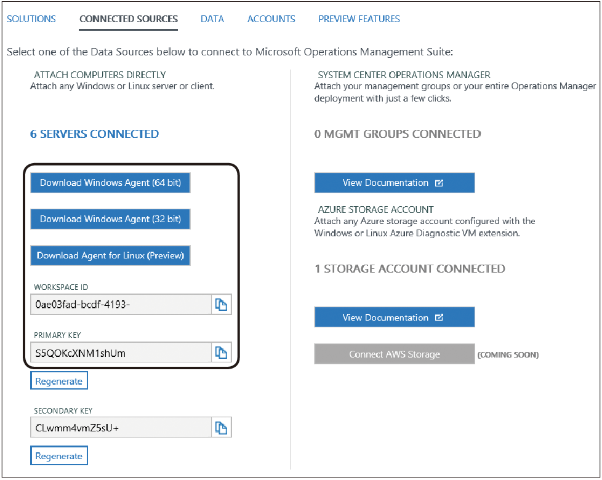Open the 6 Servers Connected link
Screen dimensions: 602x480
pyautogui.click(x=94, y=134)
